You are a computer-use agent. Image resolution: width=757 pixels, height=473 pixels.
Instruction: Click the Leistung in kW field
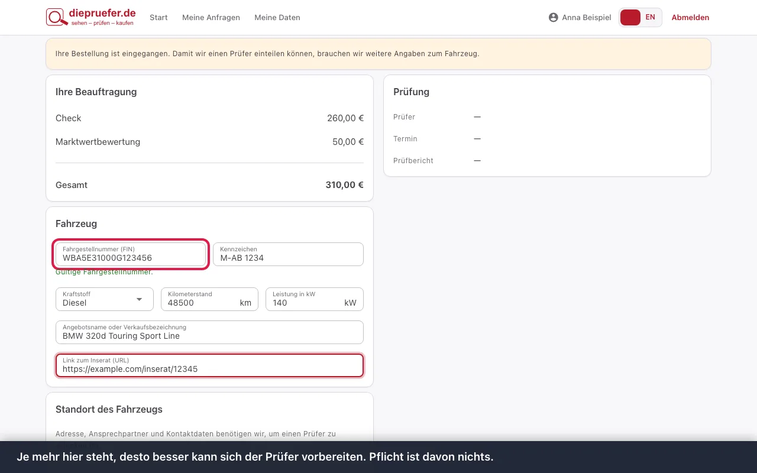coord(315,299)
